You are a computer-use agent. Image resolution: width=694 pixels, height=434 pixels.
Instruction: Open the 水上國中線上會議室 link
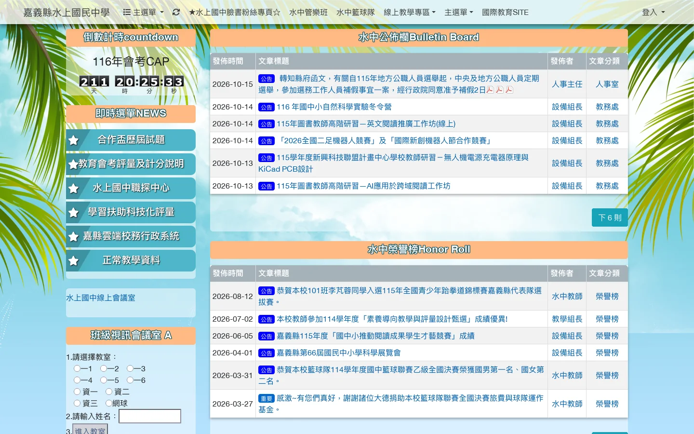point(101,298)
